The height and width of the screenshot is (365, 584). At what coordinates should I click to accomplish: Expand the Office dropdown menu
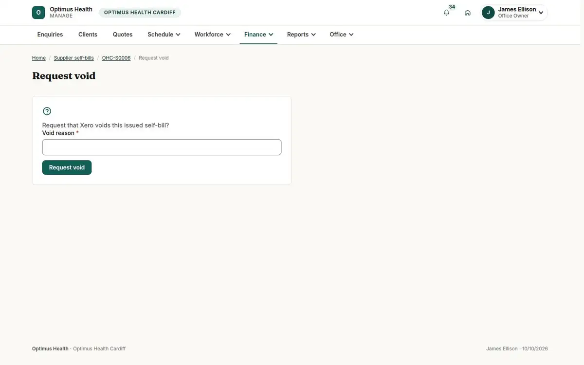tap(342, 35)
